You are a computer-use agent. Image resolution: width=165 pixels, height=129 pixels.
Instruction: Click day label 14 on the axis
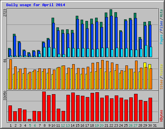(73, 125)
